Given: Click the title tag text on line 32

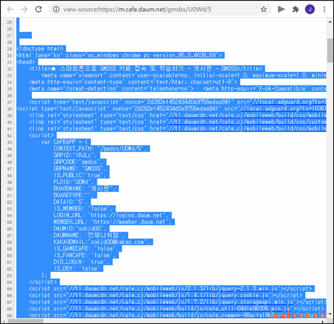Looking at the screenshot, I should pos(146,69).
